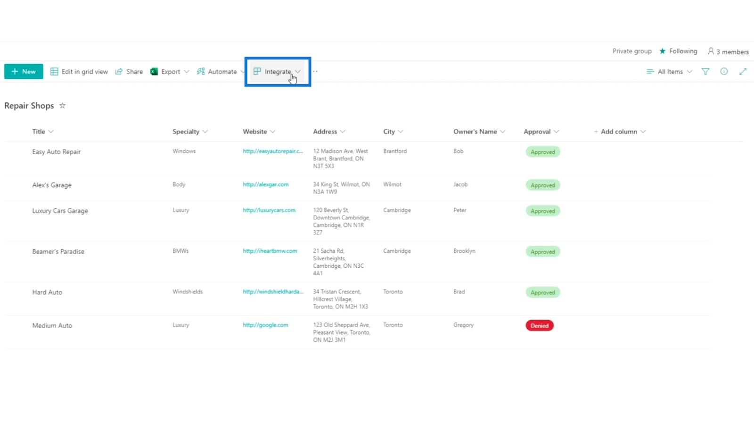The height and width of the screenshot is (423, 754).
Task: Open the Automate menu
Action: coord(221,72)
